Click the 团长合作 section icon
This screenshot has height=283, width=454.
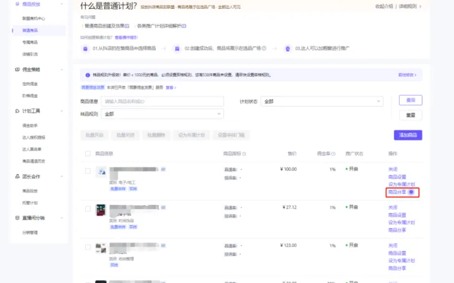18,176
